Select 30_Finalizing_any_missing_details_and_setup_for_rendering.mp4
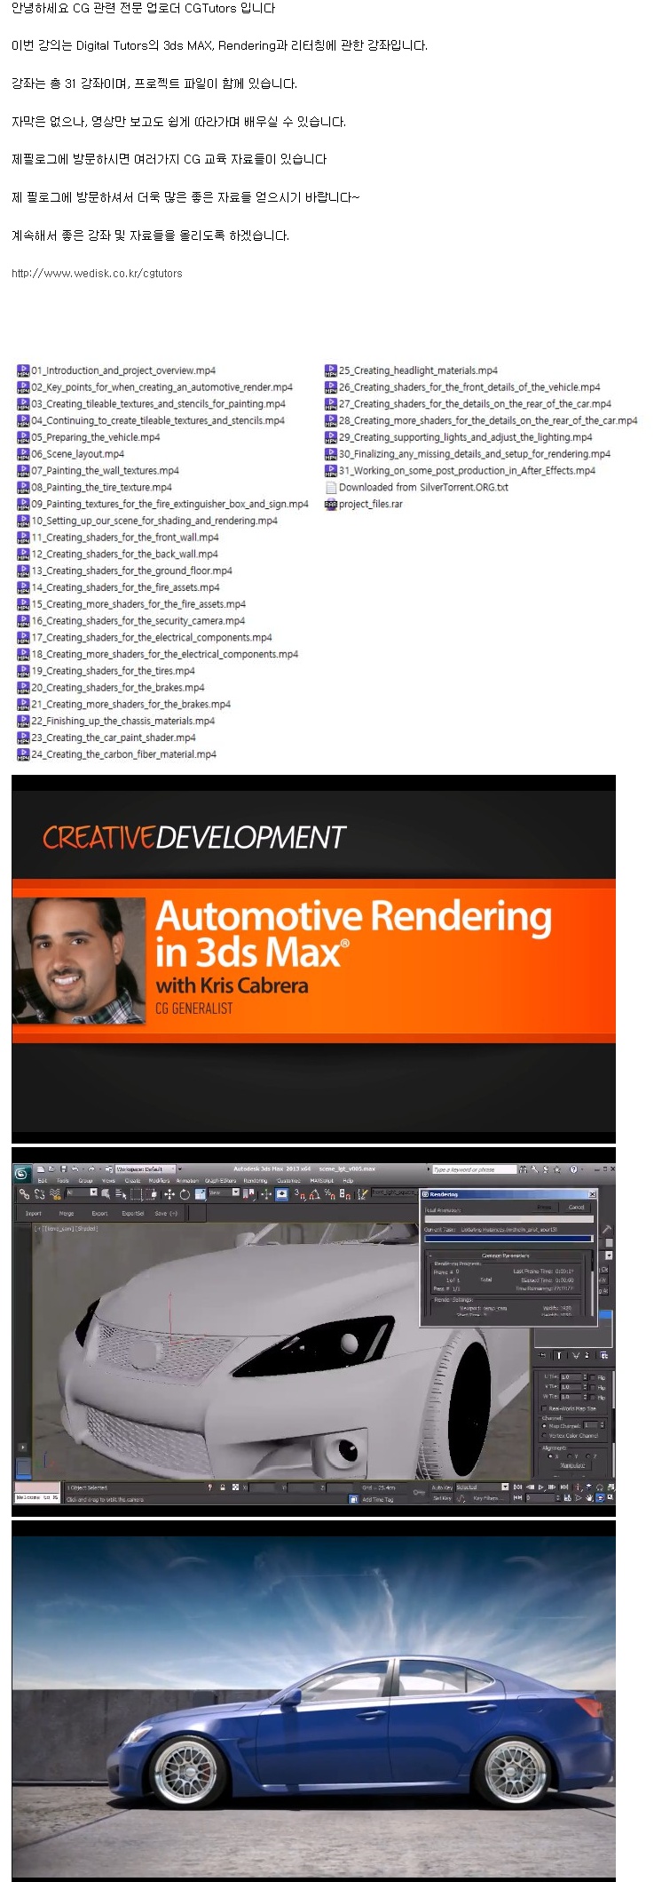 (x=475, y=454)
